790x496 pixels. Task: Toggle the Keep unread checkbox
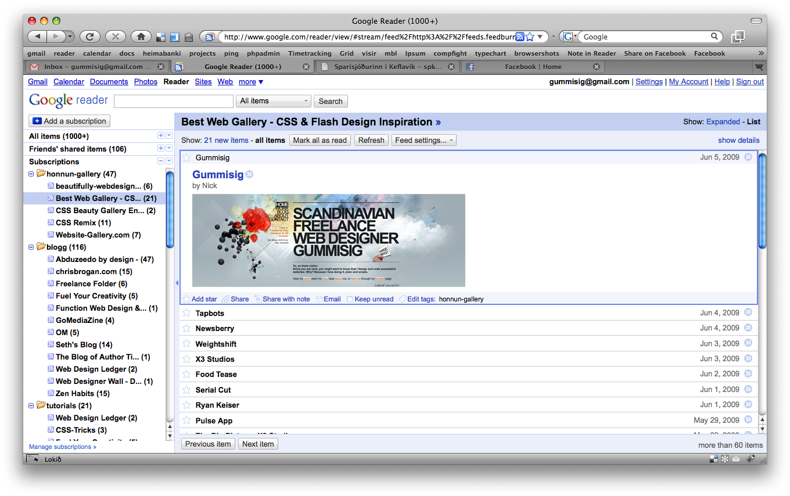pyautogui.click(x=350, y=300)
